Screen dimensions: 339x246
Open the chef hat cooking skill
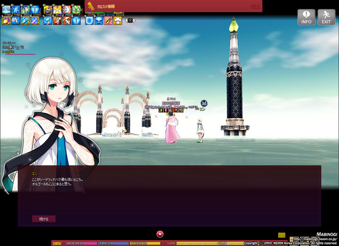(x=118, y=20)
